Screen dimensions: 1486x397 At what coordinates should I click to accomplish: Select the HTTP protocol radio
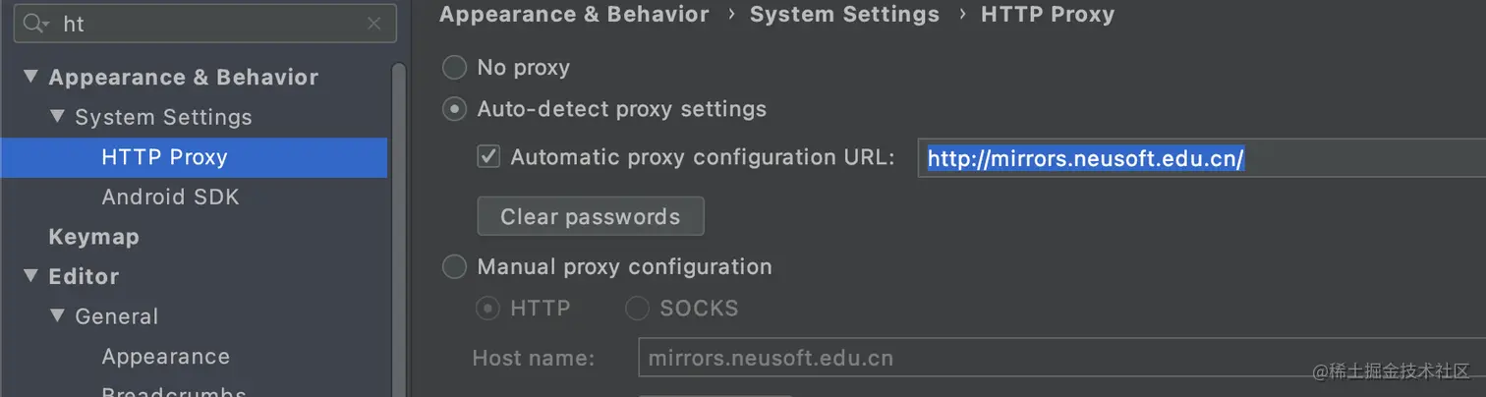point(487,309)
